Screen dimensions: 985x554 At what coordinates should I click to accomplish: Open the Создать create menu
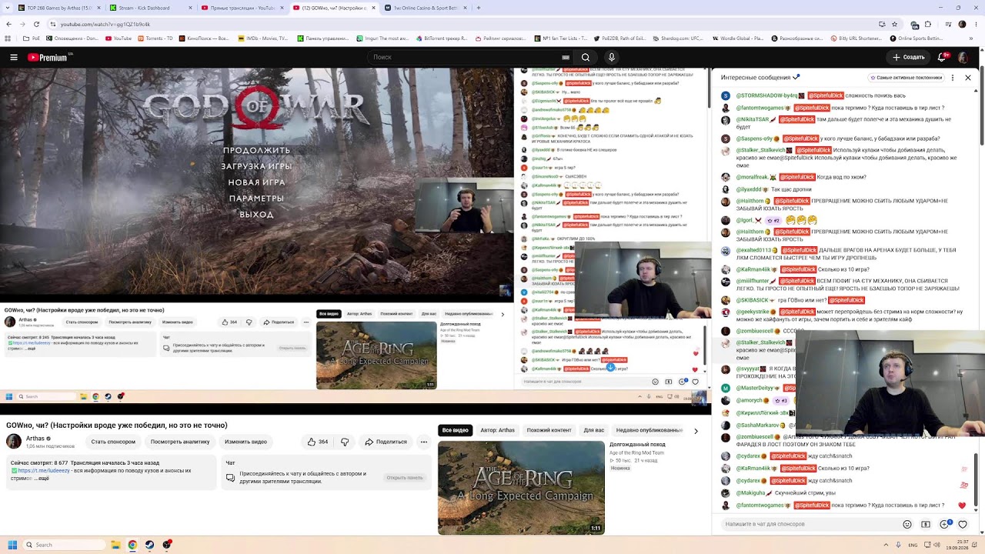coord(908,57)
